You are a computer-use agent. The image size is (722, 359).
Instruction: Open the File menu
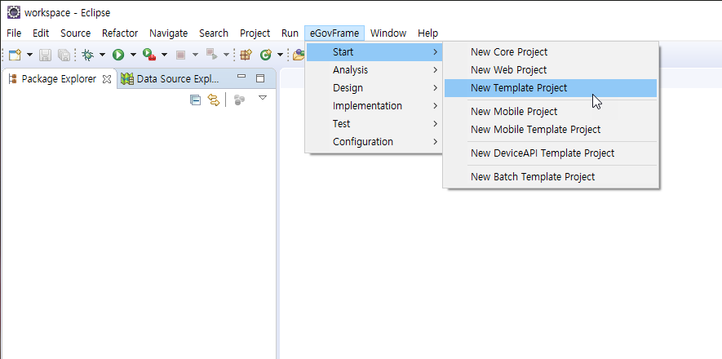pyautogui.click(x=14, y=33)
